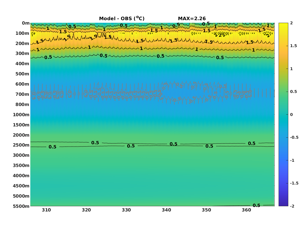Click the "2500m" depth tick label
The width and height of the screenshot is (305, 229).
[x=21, y=145]
